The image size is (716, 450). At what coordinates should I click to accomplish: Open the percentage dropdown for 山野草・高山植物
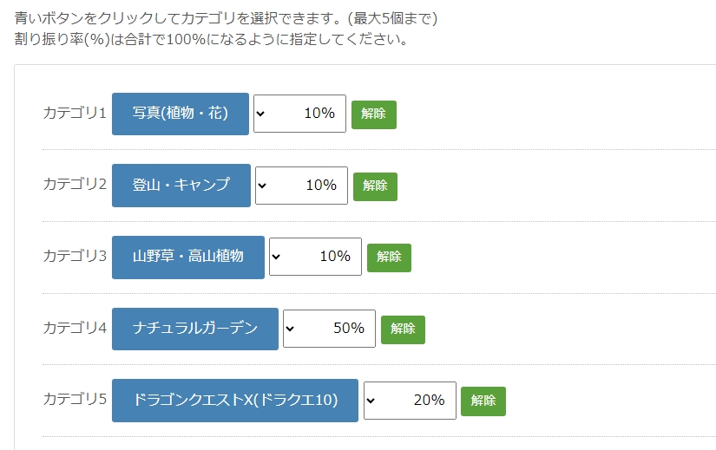tap(315, 257)
